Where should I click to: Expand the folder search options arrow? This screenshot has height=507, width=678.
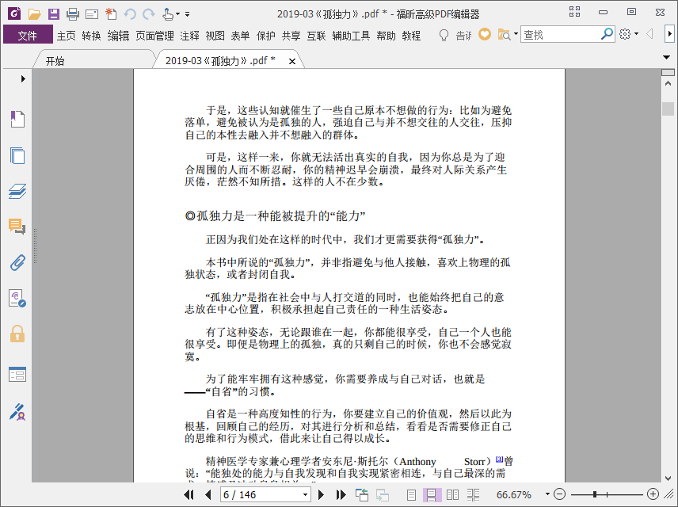pos(516,34)
